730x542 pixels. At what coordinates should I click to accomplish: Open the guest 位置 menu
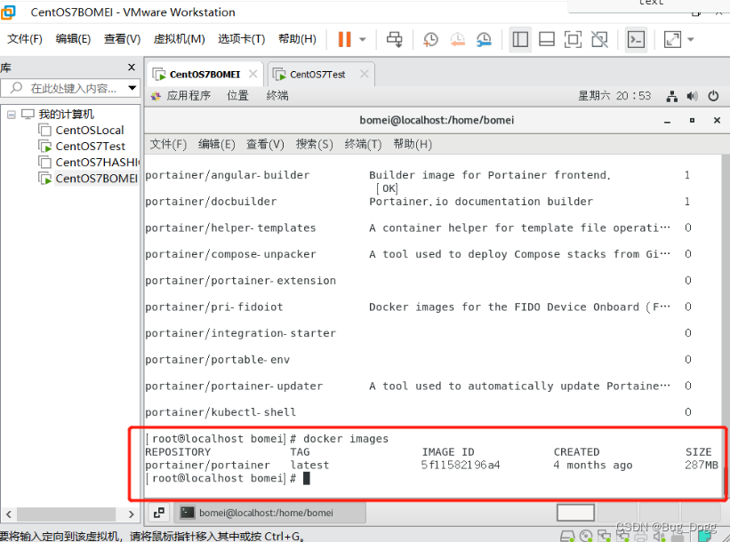click(x=237, y=96)
